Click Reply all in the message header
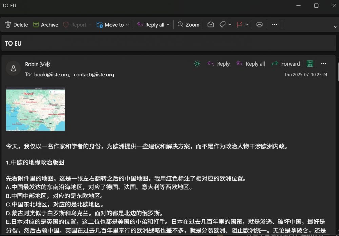 [x=251, y=63]
